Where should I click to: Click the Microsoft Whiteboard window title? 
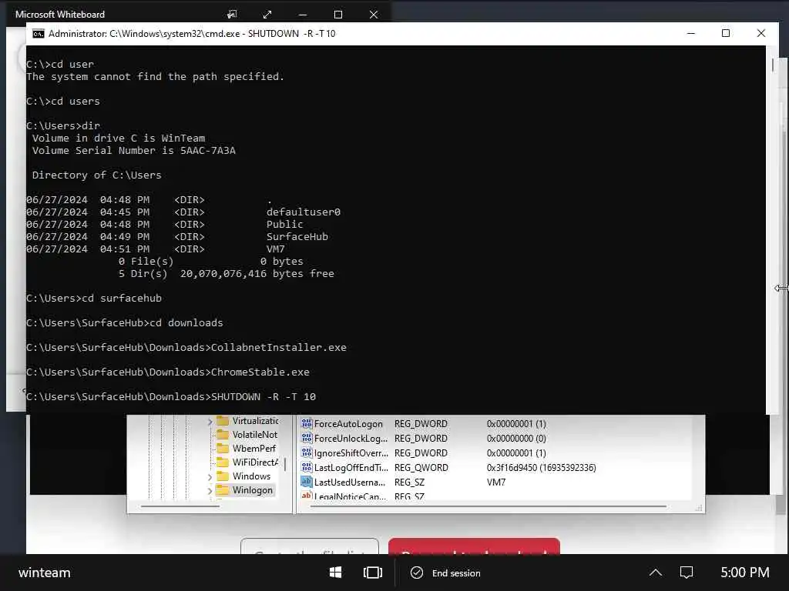click(60, 14)
